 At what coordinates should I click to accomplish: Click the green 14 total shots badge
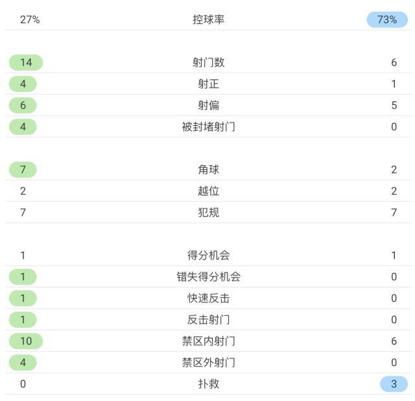pos(25,62)
